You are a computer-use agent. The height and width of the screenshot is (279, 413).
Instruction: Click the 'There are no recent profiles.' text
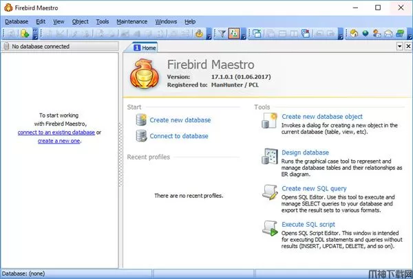(189, 196)
